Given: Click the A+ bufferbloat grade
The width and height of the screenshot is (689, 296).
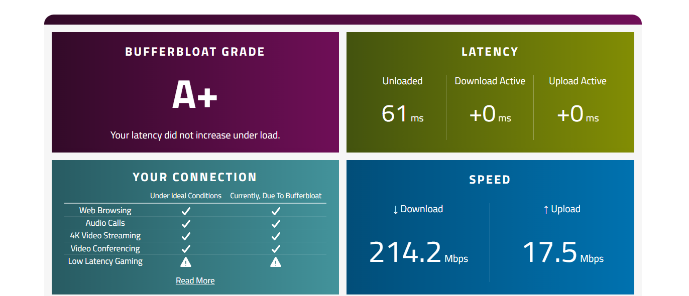Looking at the screenshot, I should coord(195,95).
